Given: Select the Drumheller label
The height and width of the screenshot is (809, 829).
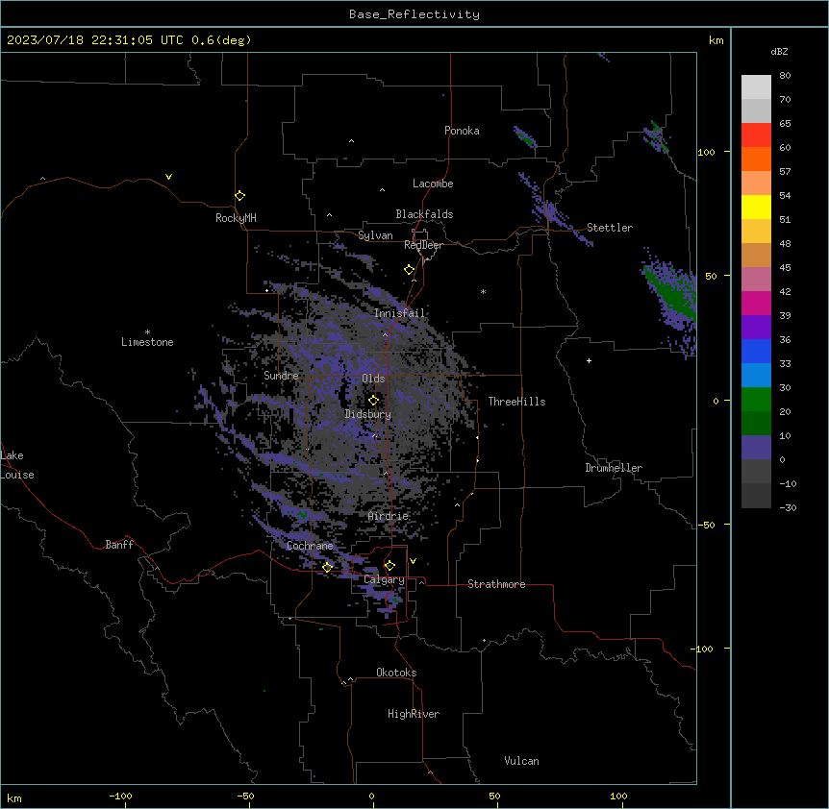Looking at the screenshot, I should point(614,468).
